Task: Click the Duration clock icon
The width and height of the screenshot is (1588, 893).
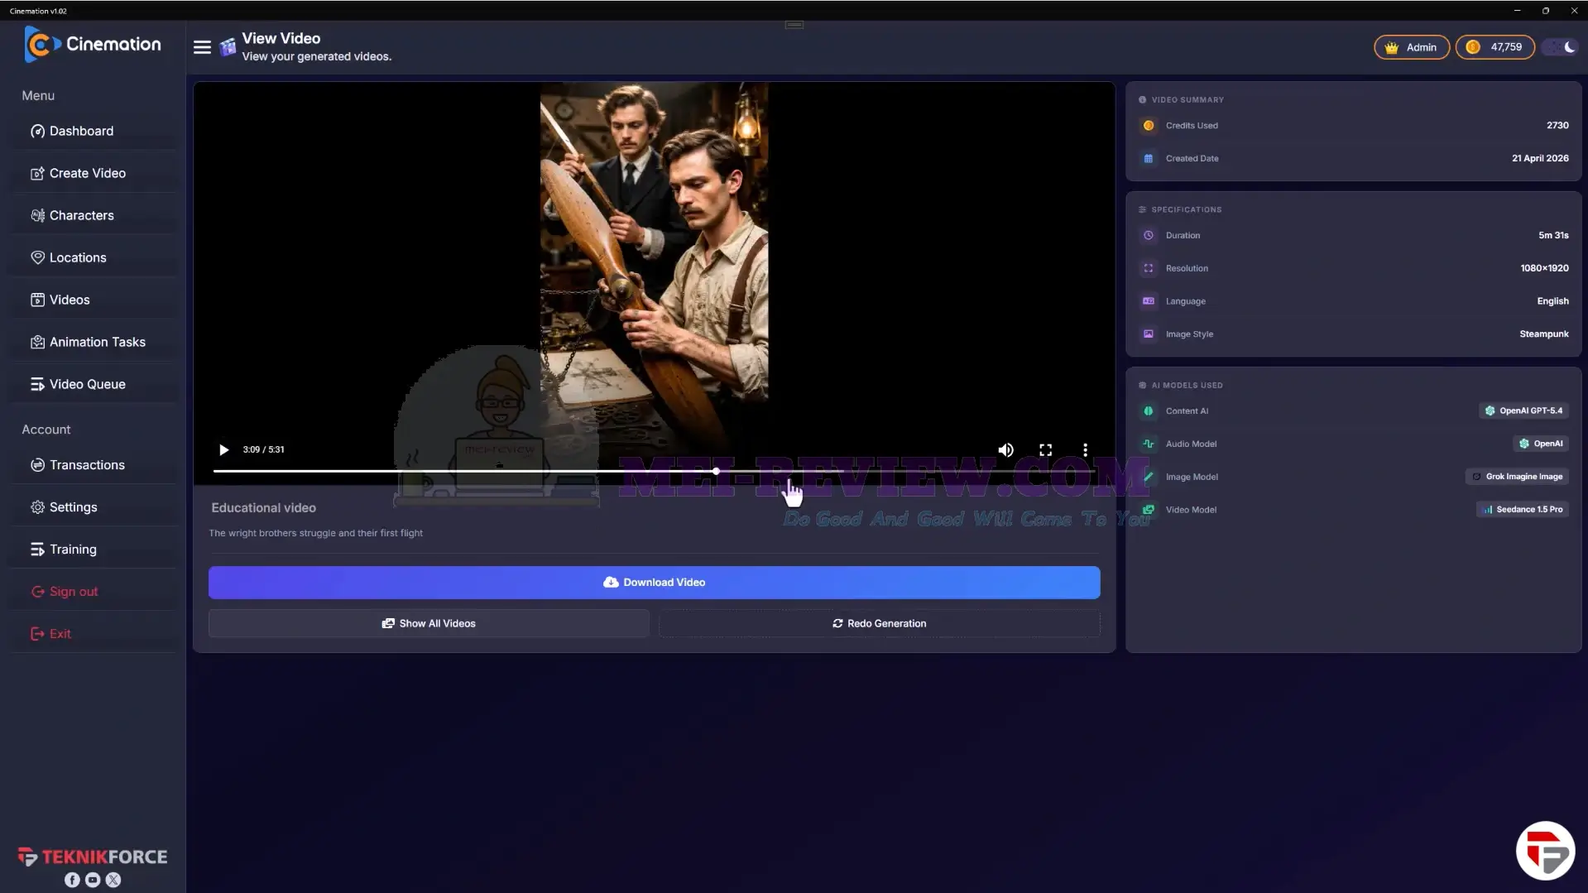Action: coord(1148,235)
